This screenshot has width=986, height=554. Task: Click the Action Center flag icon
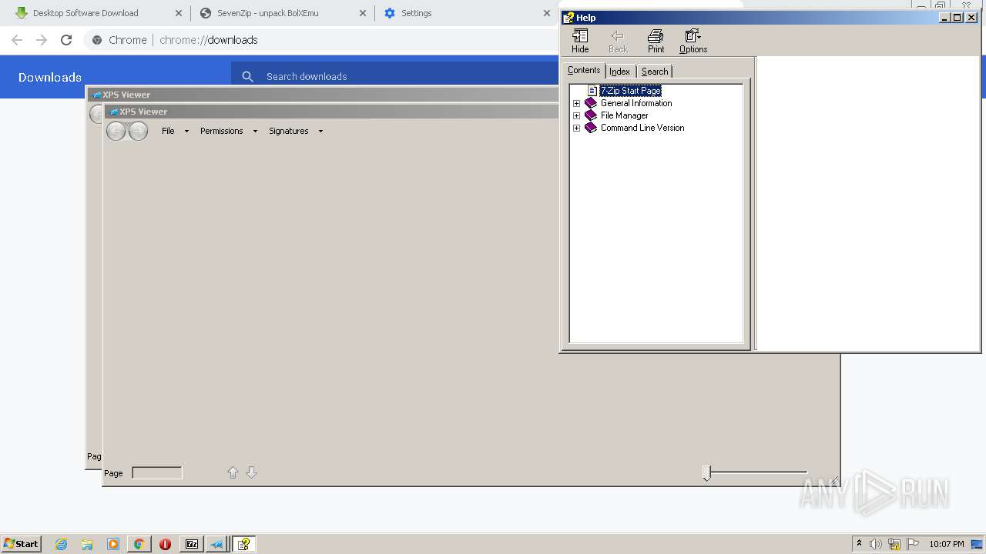(x=913, y=544)
